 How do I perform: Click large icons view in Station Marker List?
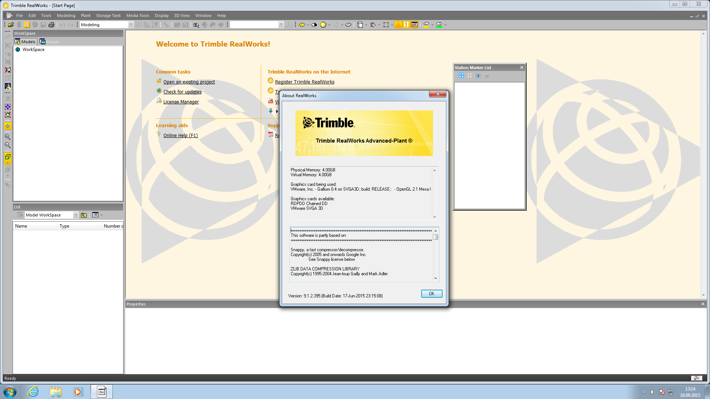click(461, 75)
